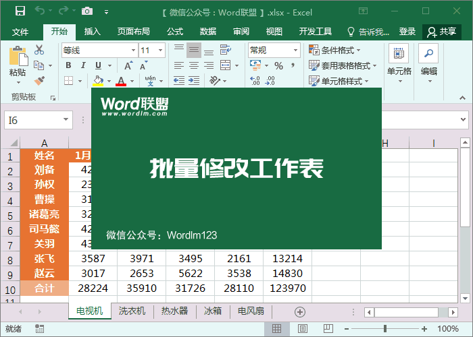The image size is (473, 337).
Task: Switch to 公式 ribbon tab
Action: pyautogui.click(x=175, y=31)
